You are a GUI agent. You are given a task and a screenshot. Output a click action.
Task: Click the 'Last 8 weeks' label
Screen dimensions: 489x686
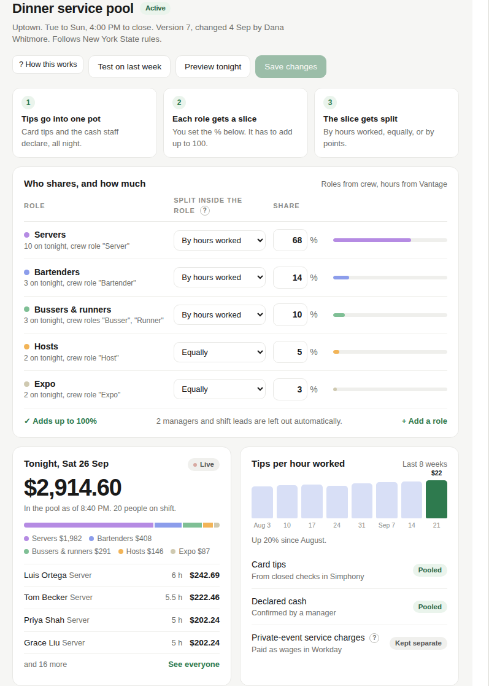[425, 464]
